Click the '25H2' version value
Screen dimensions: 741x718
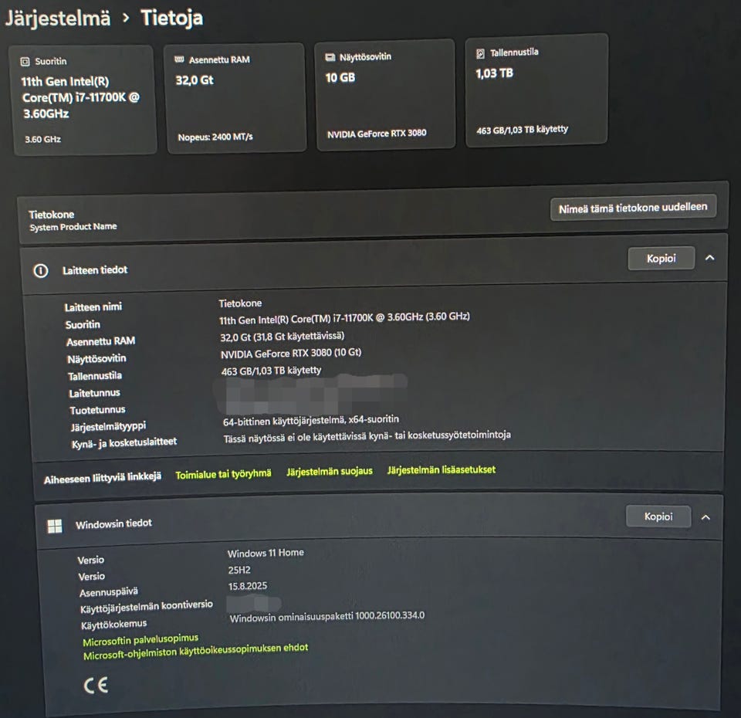(239, 570)
